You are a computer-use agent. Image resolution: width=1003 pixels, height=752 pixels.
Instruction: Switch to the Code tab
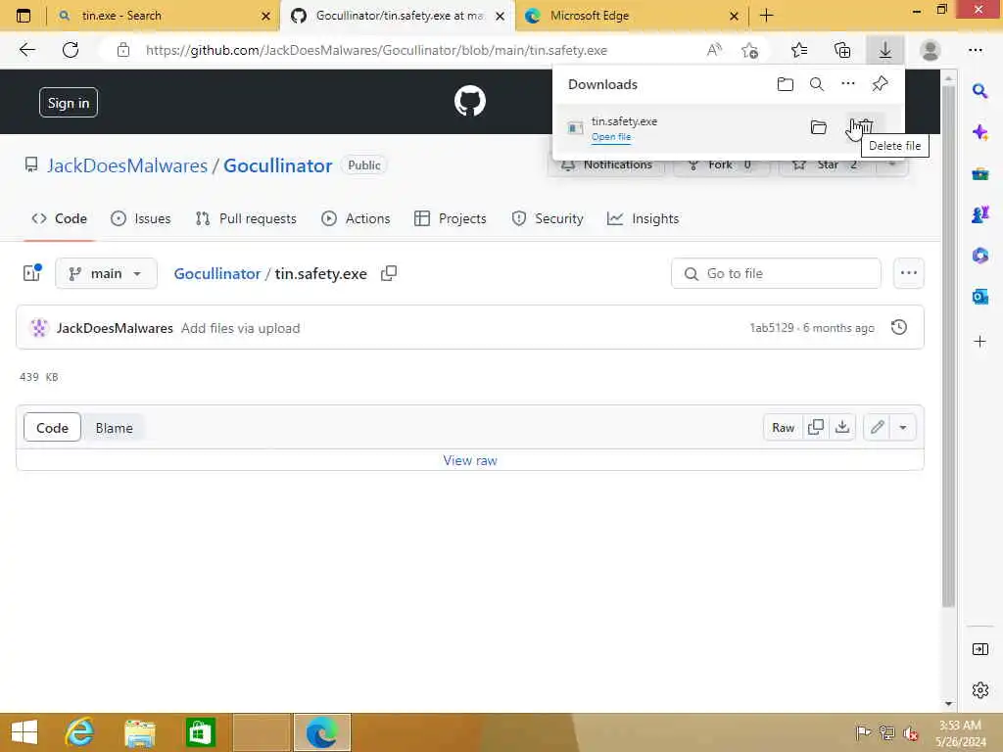59,218
